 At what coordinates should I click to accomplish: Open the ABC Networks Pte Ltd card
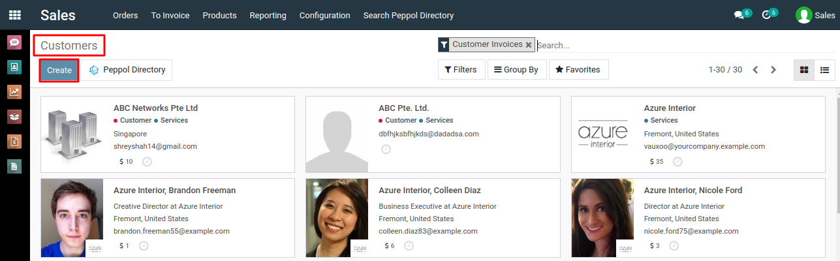point(168,134)
